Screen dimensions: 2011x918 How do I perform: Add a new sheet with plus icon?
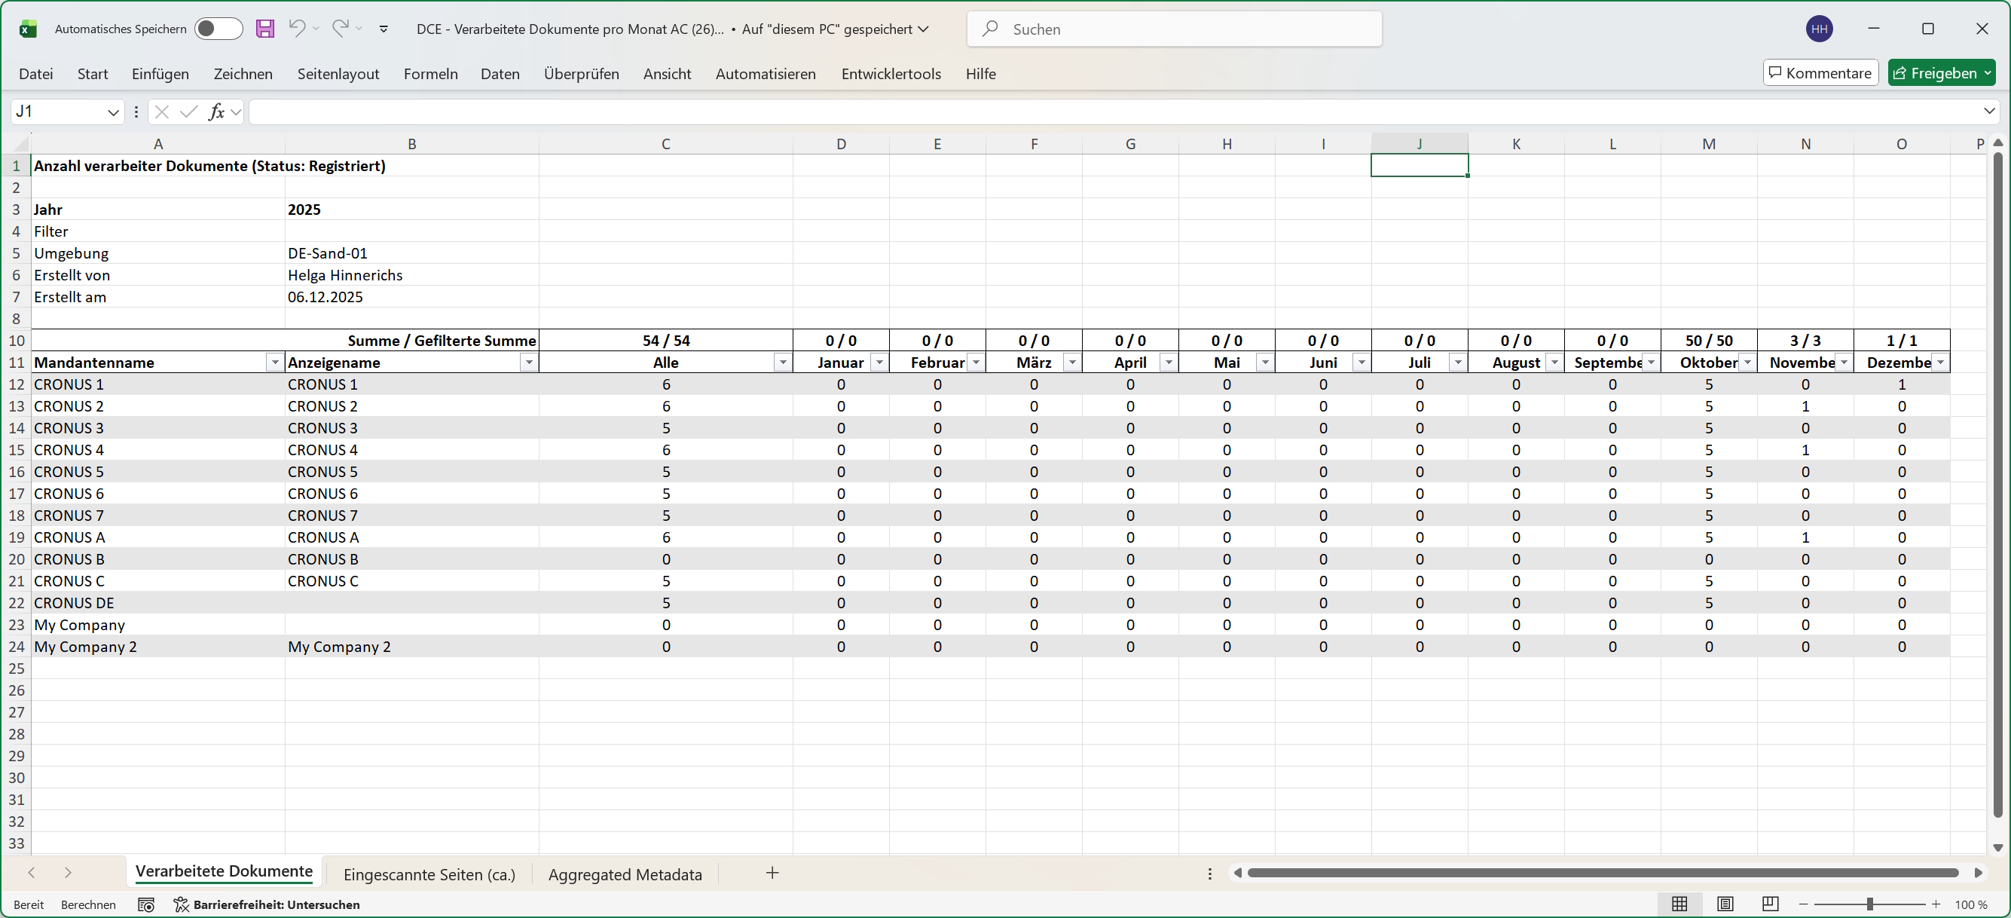point(772,873)
